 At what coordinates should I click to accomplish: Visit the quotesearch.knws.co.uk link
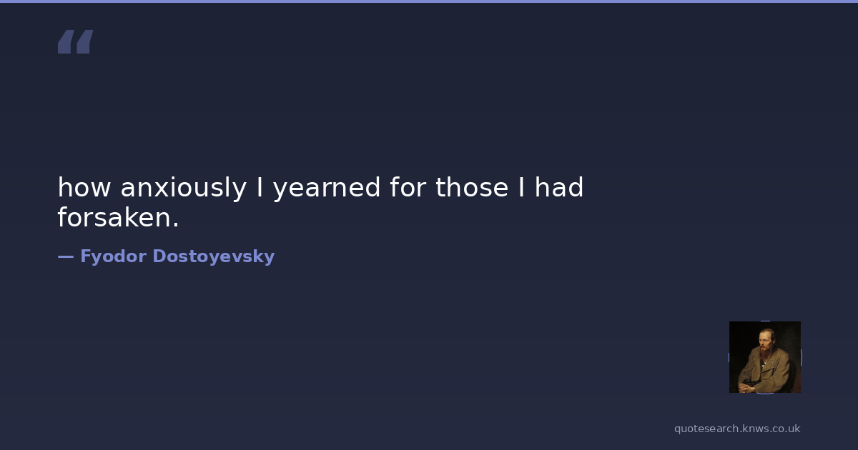tap(736, 429)
